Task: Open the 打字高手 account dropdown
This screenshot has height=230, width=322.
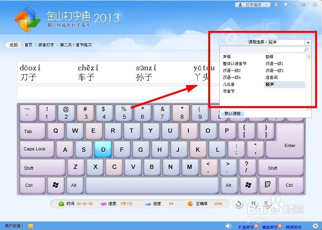Action: coord(253,5)
